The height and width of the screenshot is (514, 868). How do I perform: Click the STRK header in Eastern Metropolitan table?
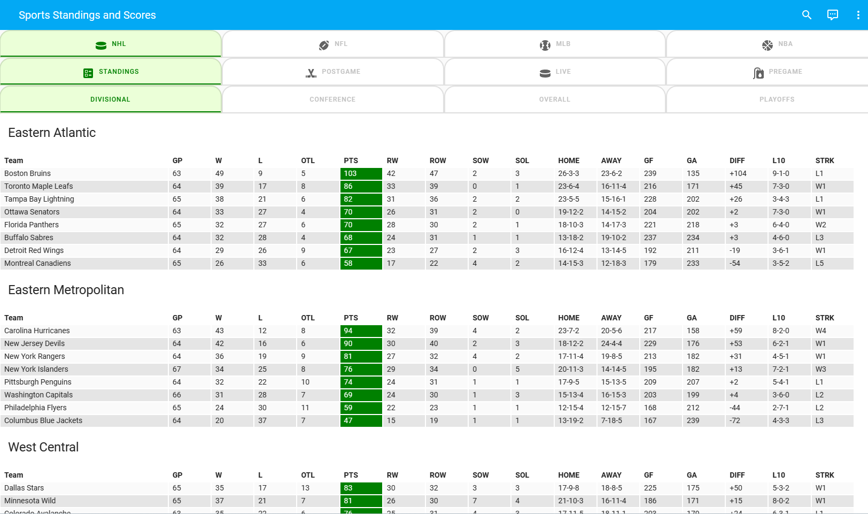tap(825, 318)
